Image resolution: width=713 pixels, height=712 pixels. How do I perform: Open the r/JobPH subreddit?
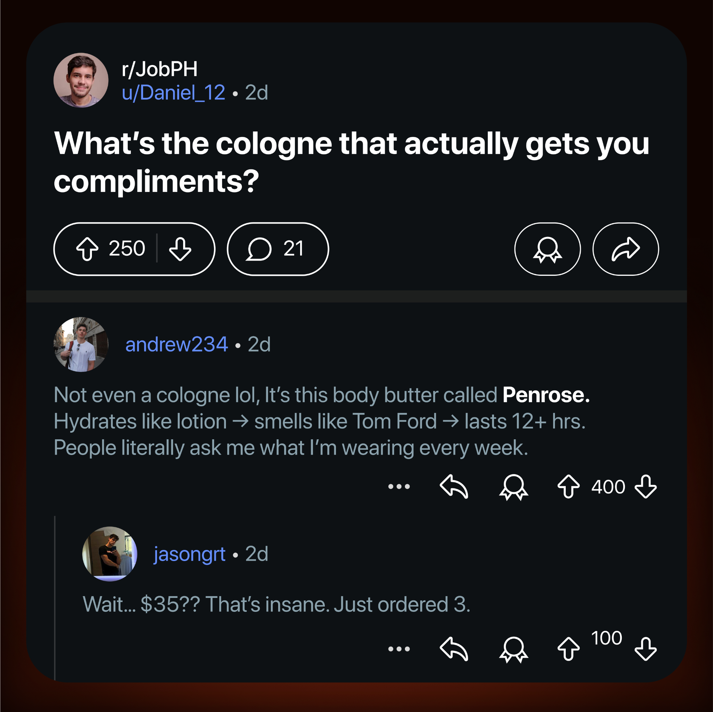[159, 69]
